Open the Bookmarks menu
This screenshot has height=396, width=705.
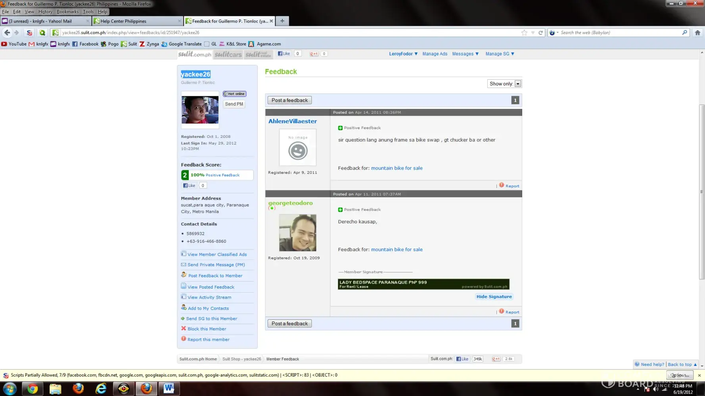tap(67, 11)
